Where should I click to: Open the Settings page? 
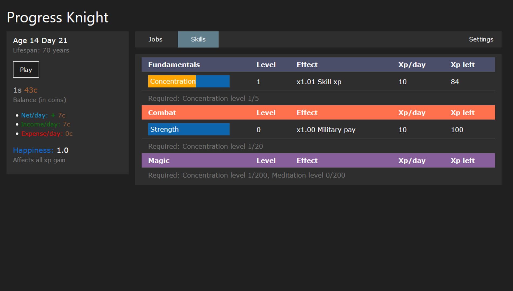click(x=481, y=39)
